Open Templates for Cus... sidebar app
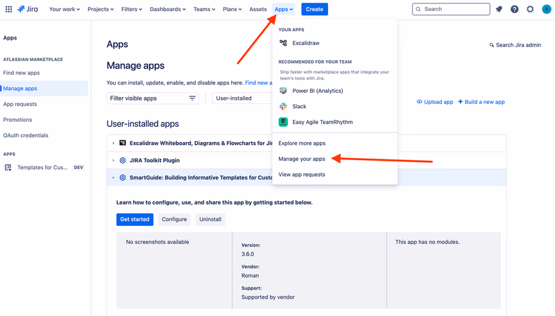555x316 pixels. pyautogui.click(x=44, y=168)
